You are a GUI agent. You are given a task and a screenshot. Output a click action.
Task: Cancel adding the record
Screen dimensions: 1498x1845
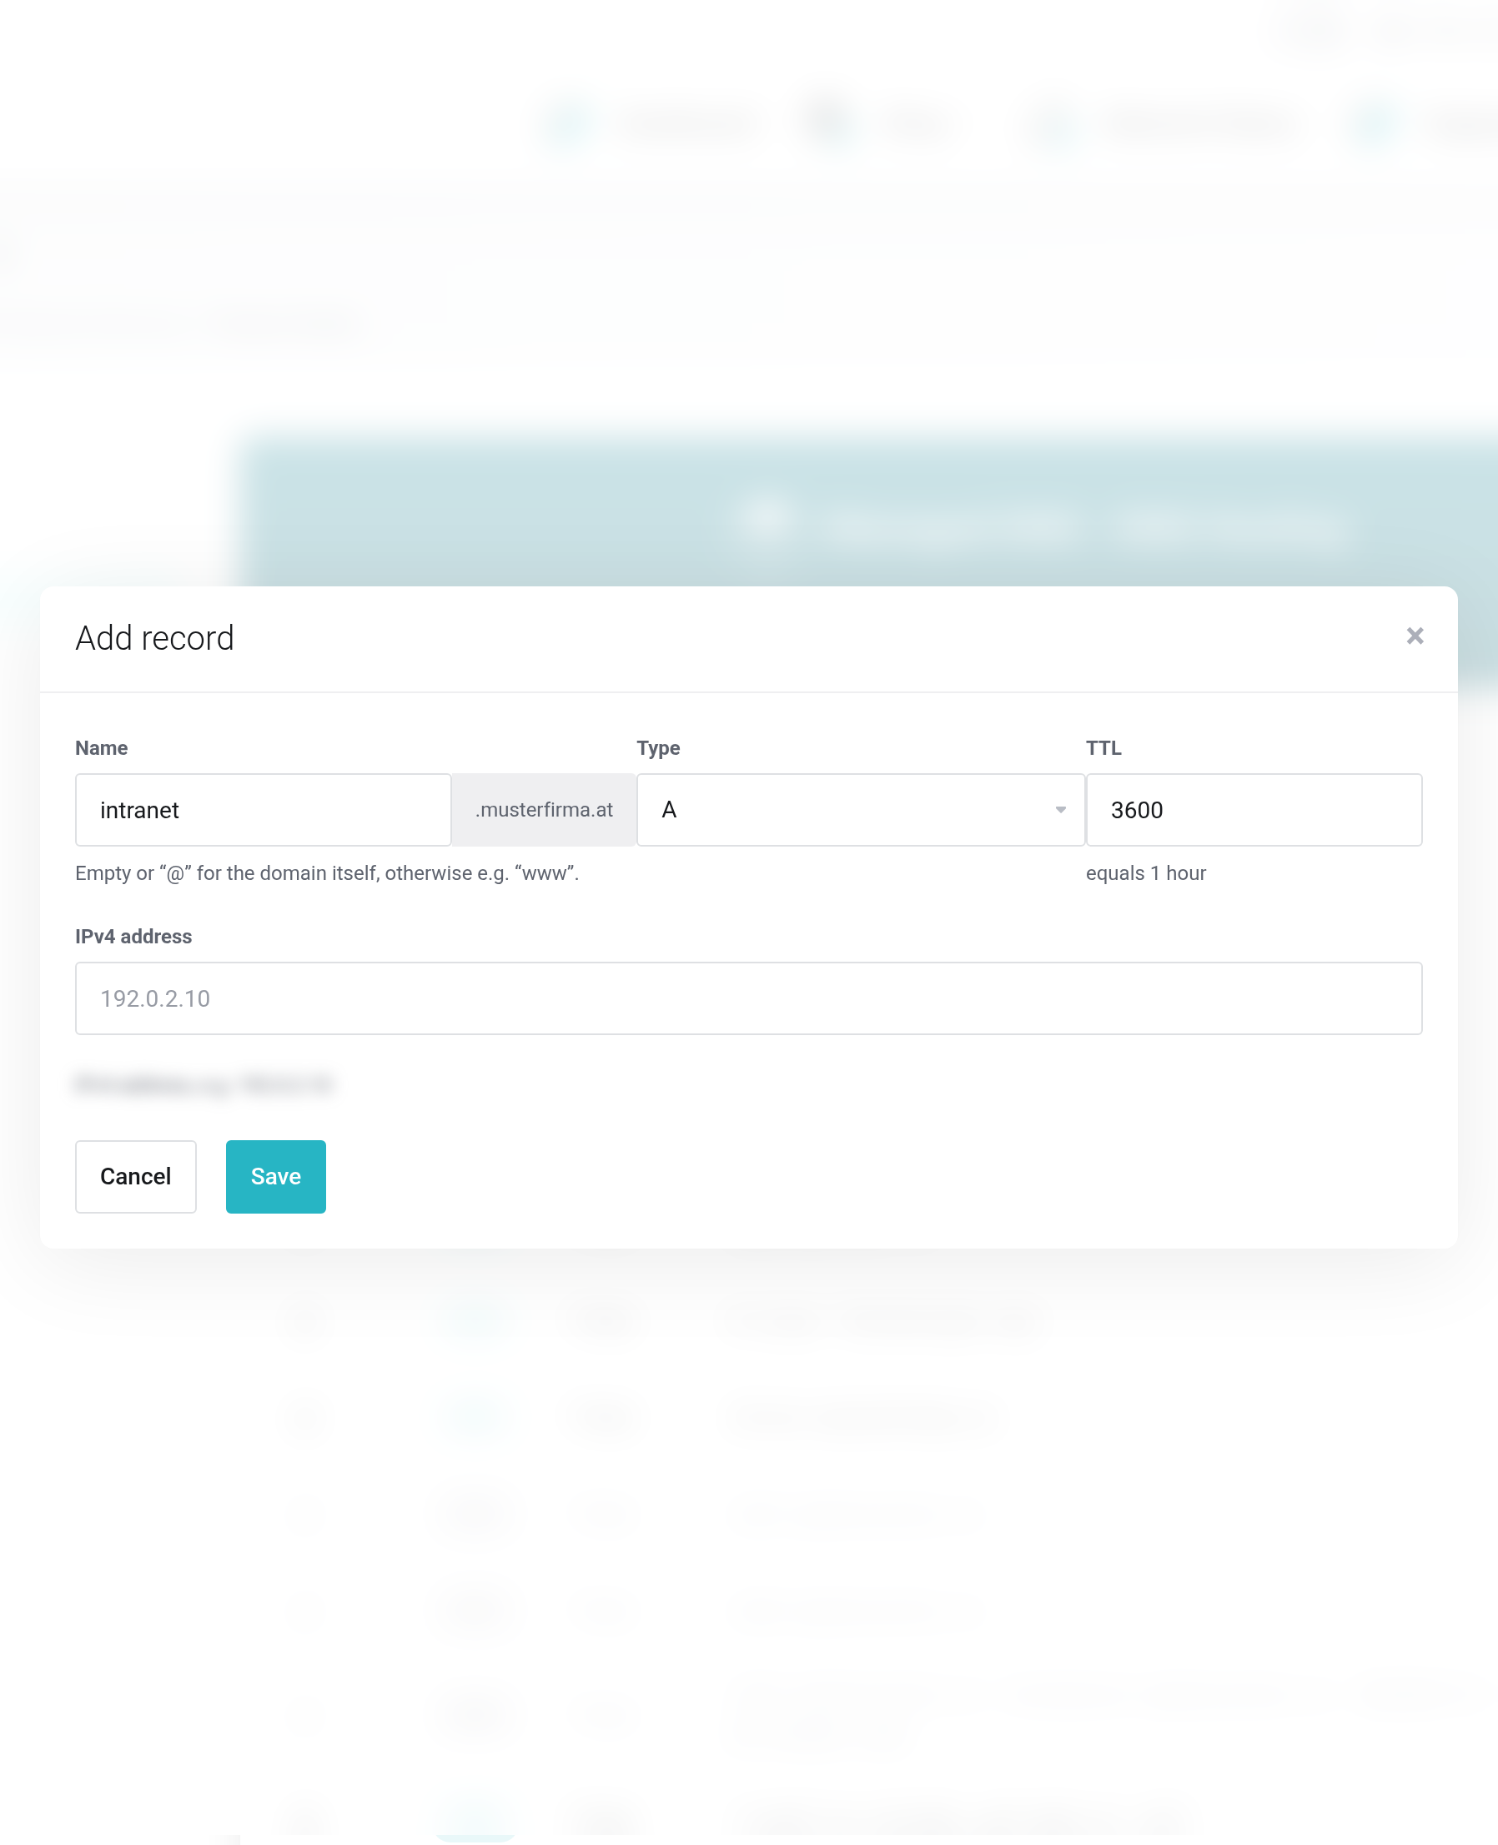click(x=135, y=1176)
